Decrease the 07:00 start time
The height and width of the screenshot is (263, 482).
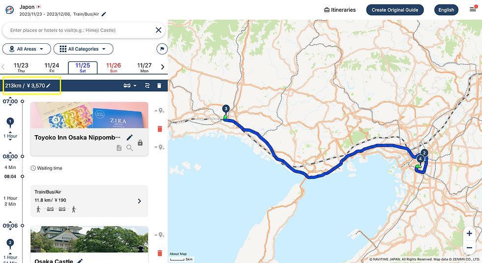[10, 105]
